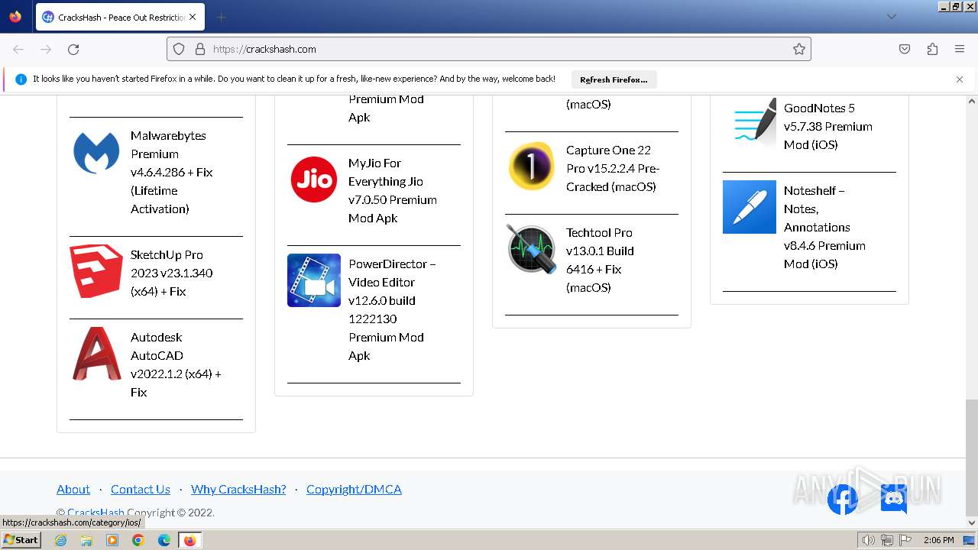Click the Firefox back arrow
The width and height of the screenshot is (978, 550).
tap(18, 49)
